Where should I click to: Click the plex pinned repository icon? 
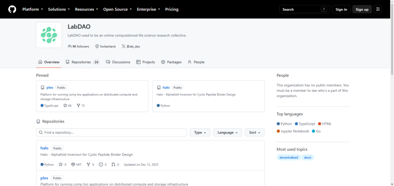click(x=42, y=87)
